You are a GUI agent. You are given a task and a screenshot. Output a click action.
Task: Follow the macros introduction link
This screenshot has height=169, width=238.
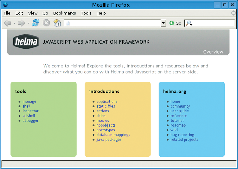(103, 121)
